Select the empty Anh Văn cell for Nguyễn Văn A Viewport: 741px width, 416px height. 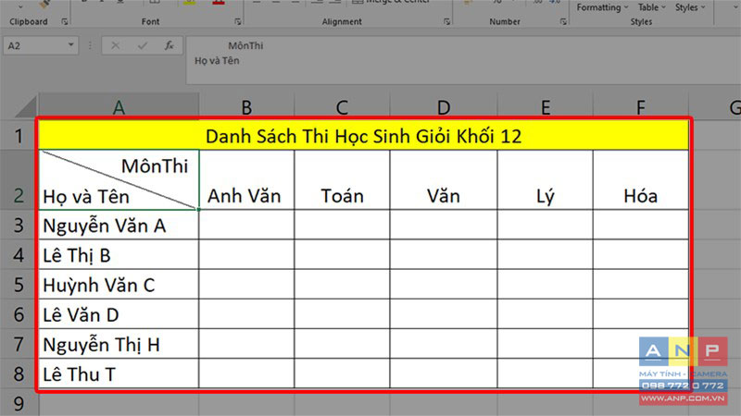(246, 225)
